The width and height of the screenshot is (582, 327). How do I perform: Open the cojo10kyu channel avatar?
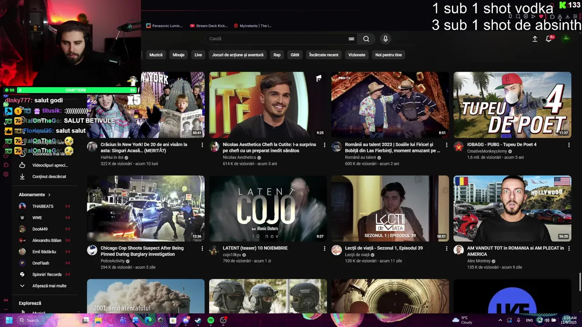tap(214, 250)
